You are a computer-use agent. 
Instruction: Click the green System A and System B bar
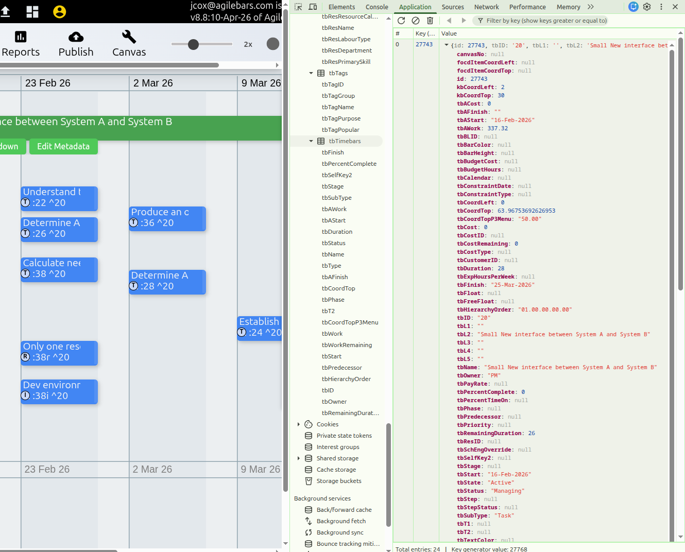pos(141,128)
